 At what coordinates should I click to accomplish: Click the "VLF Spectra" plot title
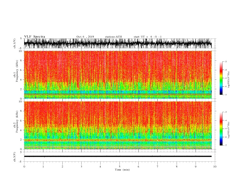[x=35, y=37]
